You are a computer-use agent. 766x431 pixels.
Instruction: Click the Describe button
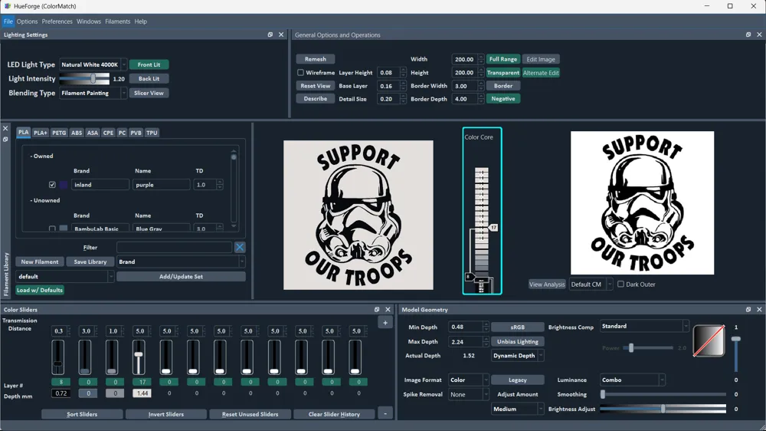tap(315, 99)
